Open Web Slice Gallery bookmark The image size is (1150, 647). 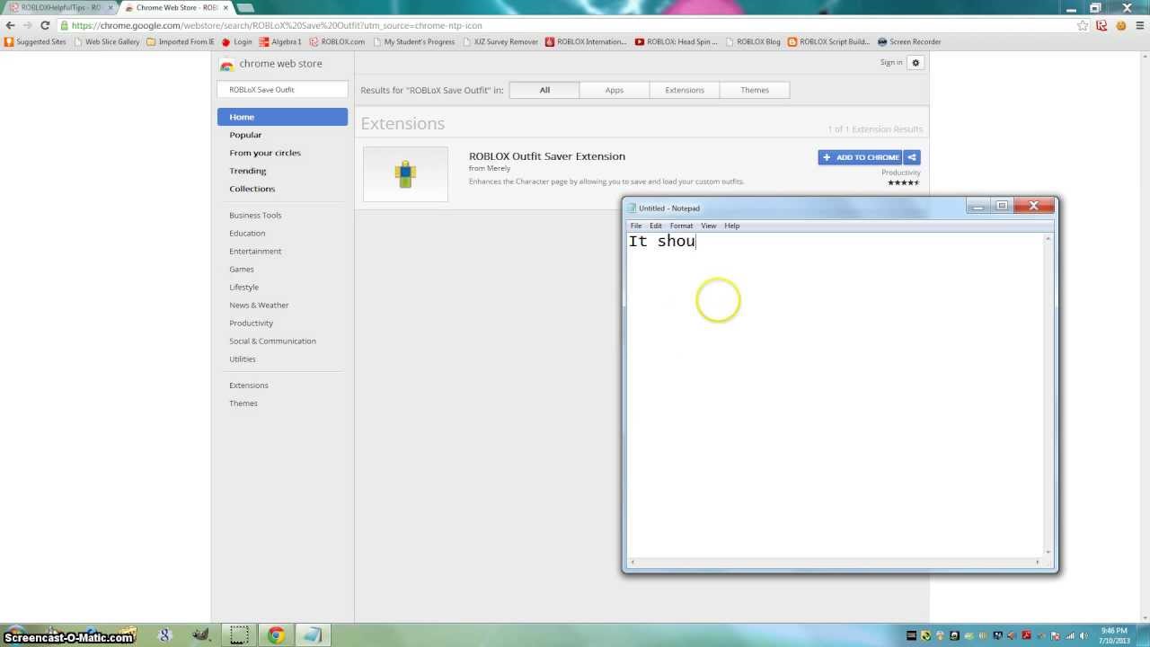[107, 41]
